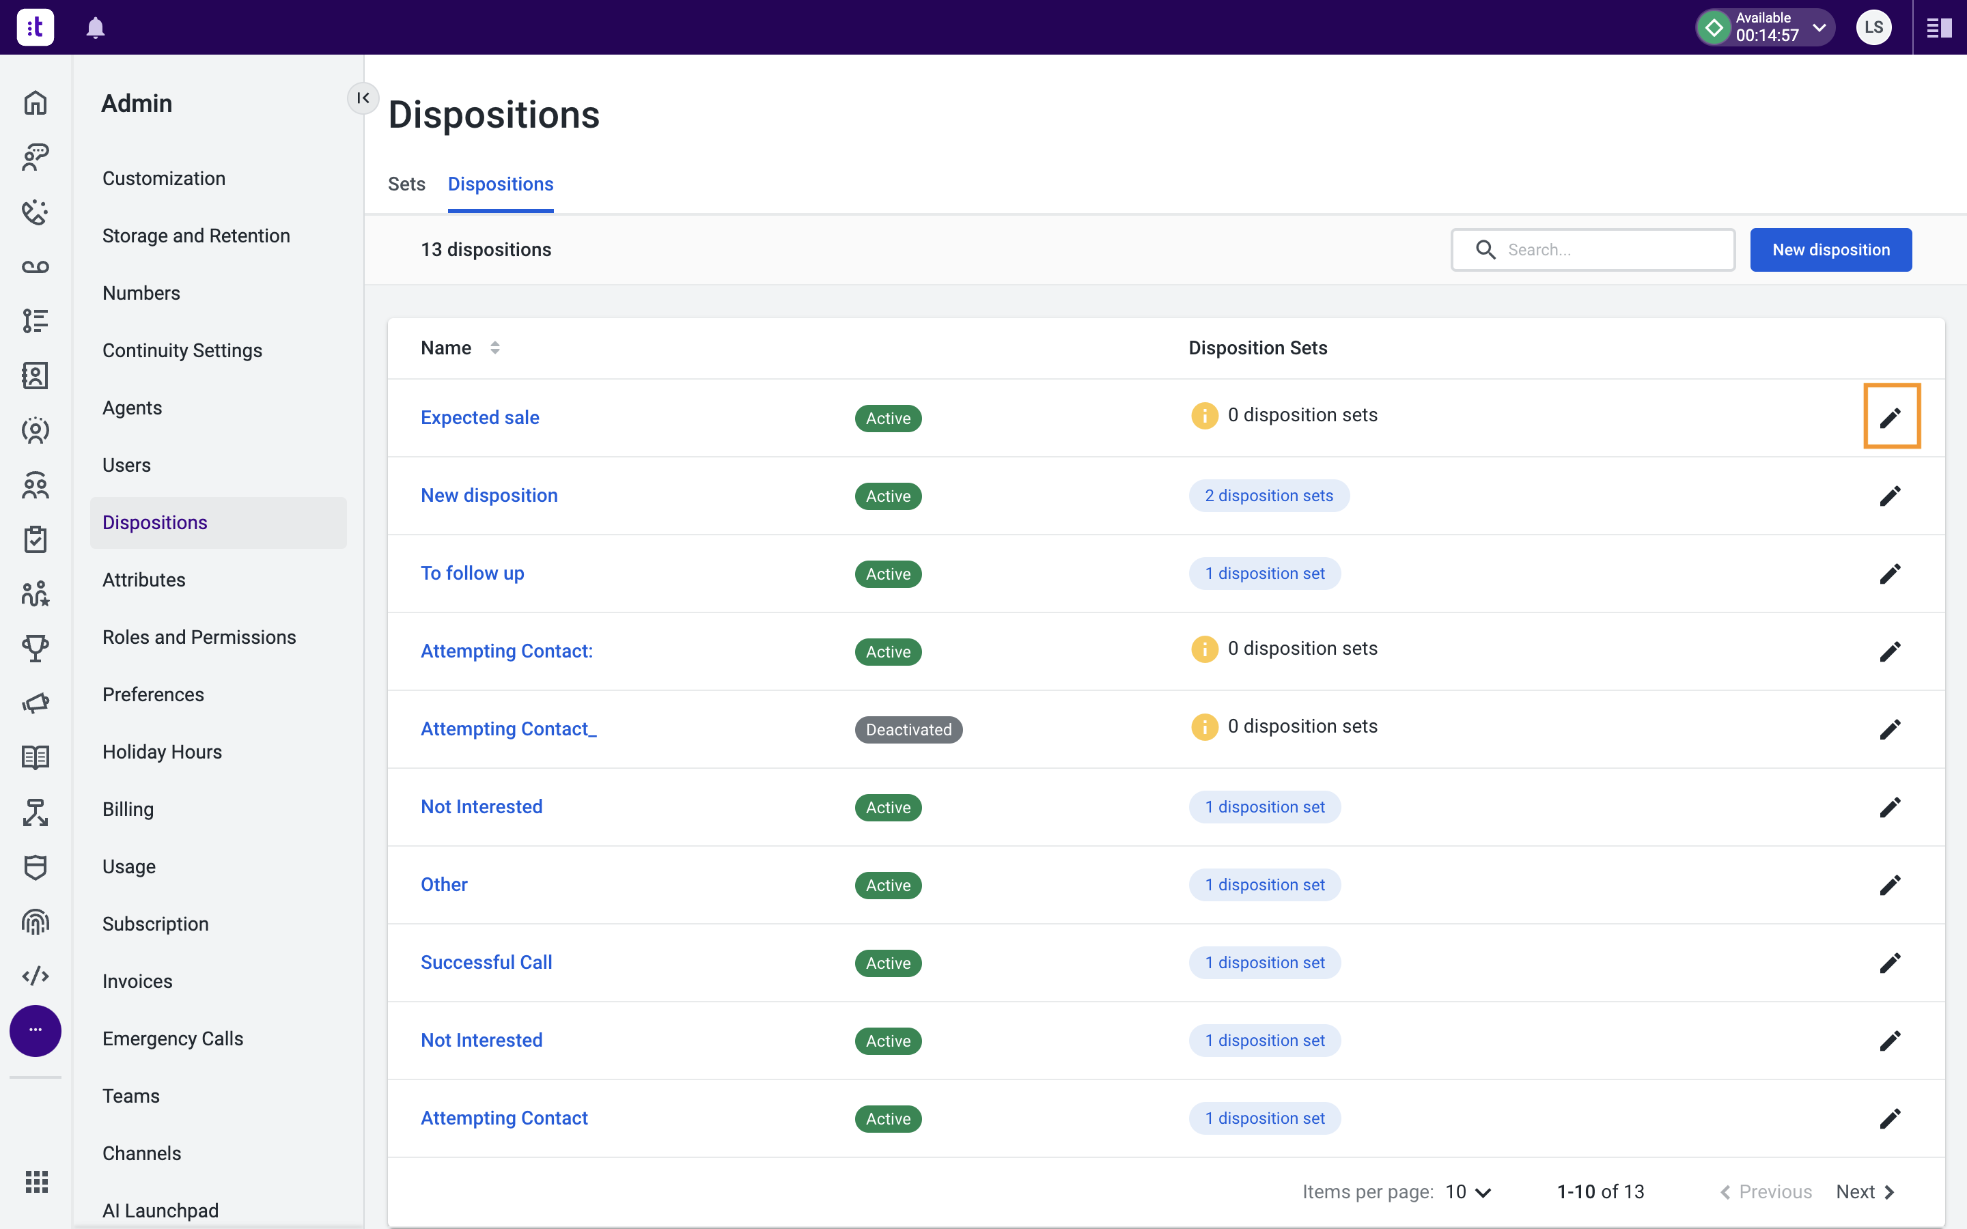Image resolution: width=1967 pixels, height=1229 pixels.
Task: Open the Home icon in the left rail
Action: click(35, 103)
